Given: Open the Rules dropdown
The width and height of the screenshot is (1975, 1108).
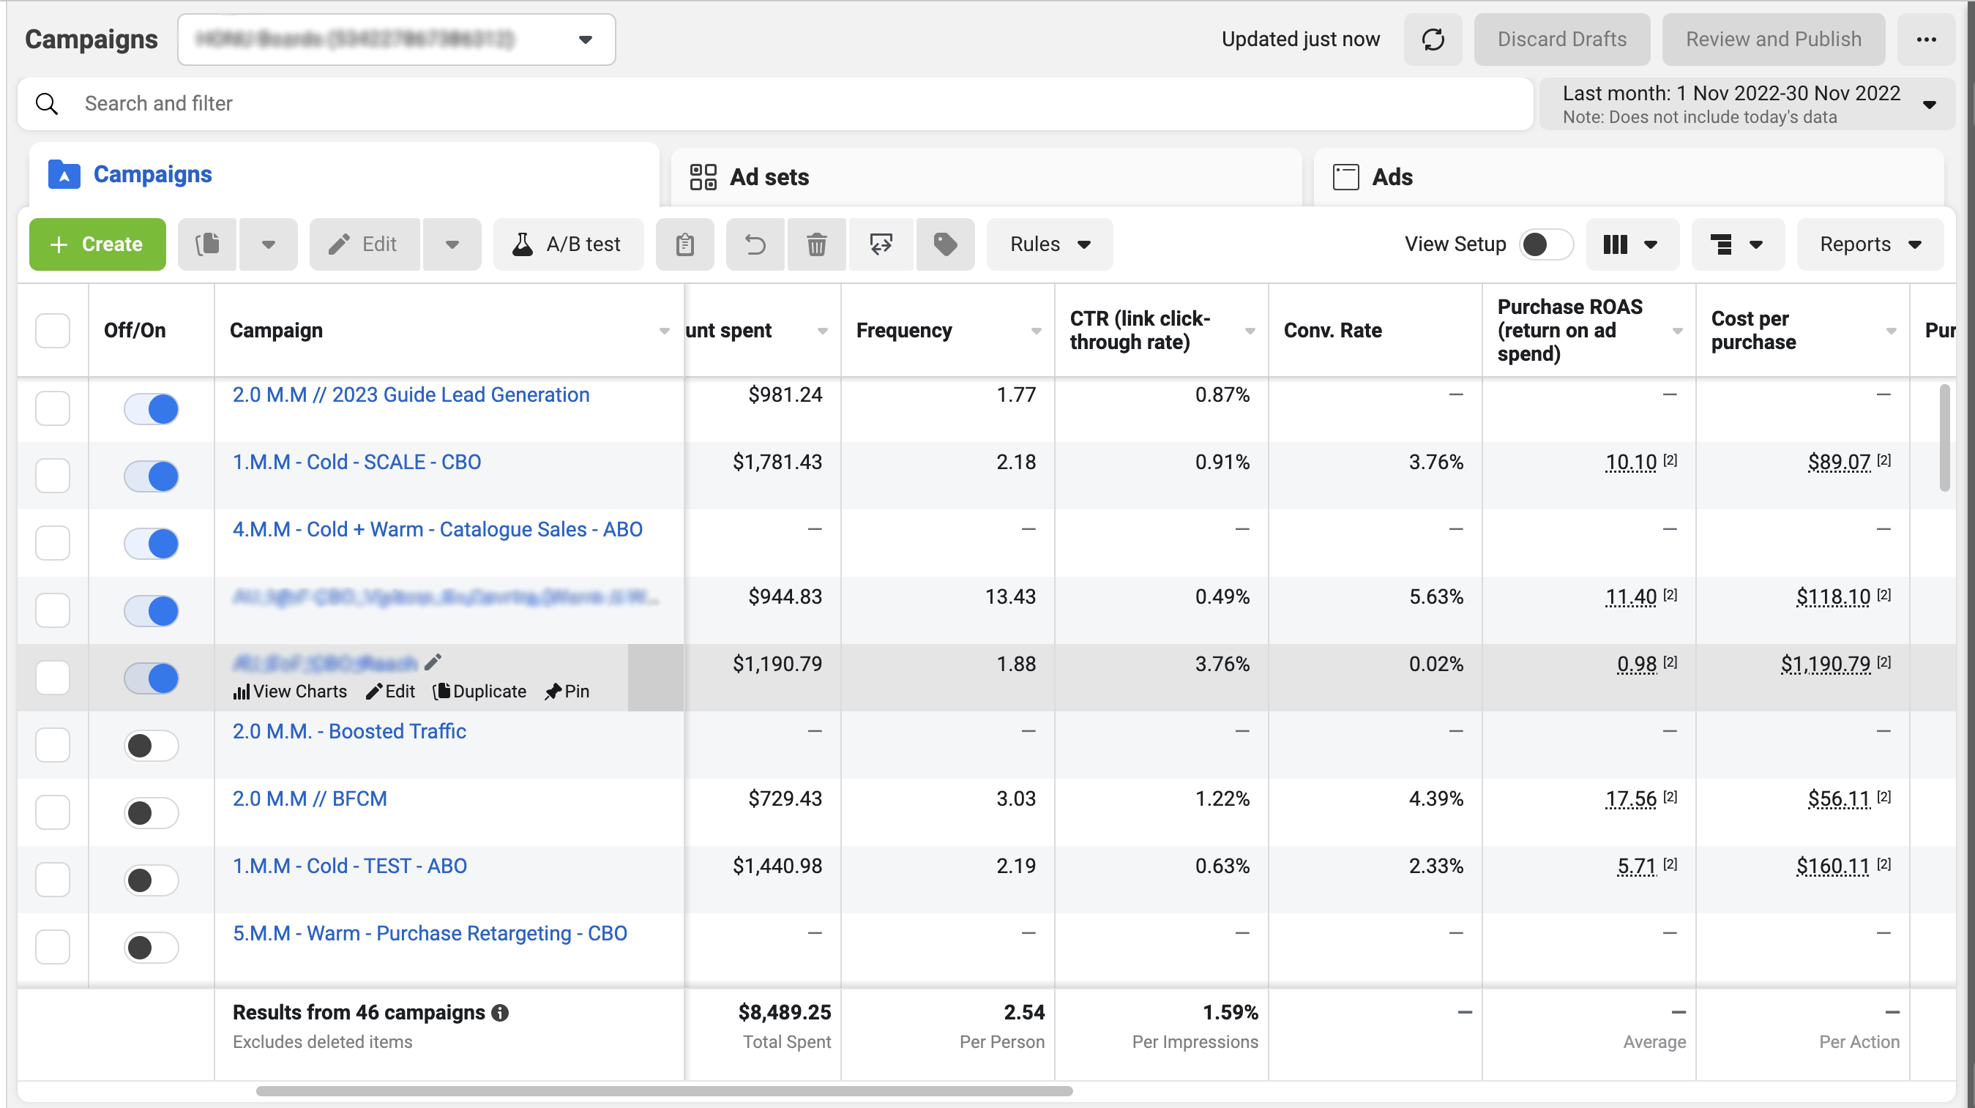Looking at the screenshot, I should click(x=1049, y=244).
